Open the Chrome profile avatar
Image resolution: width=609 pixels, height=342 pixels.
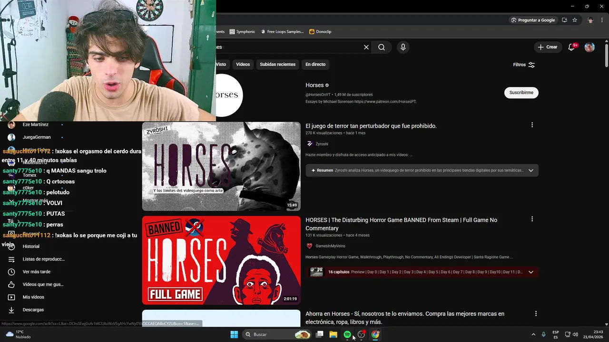[590, 20]
